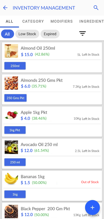Select the ALL tab

[10, 21]
